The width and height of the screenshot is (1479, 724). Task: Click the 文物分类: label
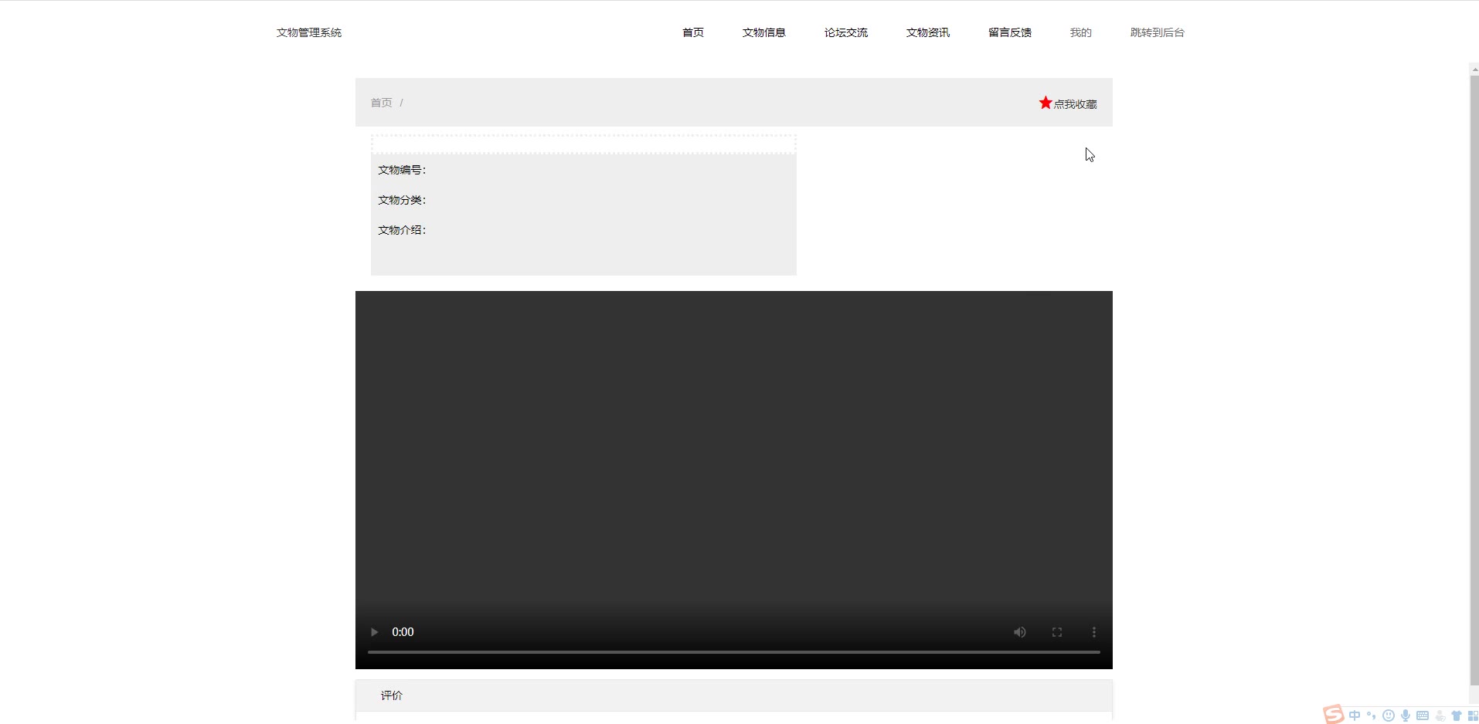[x=402, y=200]
